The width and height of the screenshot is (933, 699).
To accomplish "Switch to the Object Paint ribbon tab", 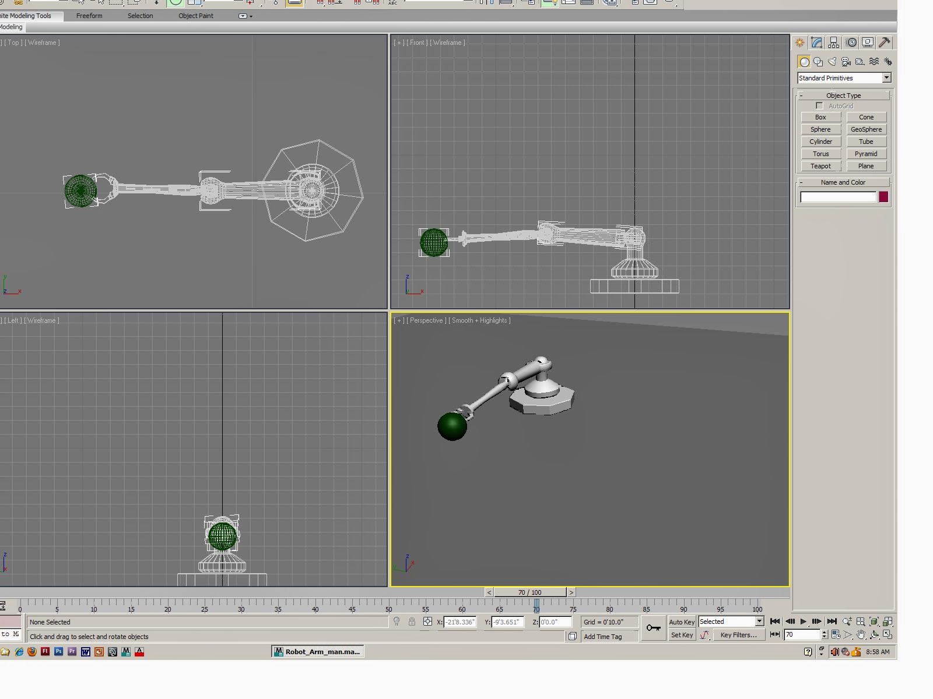I will pos(196,16).
